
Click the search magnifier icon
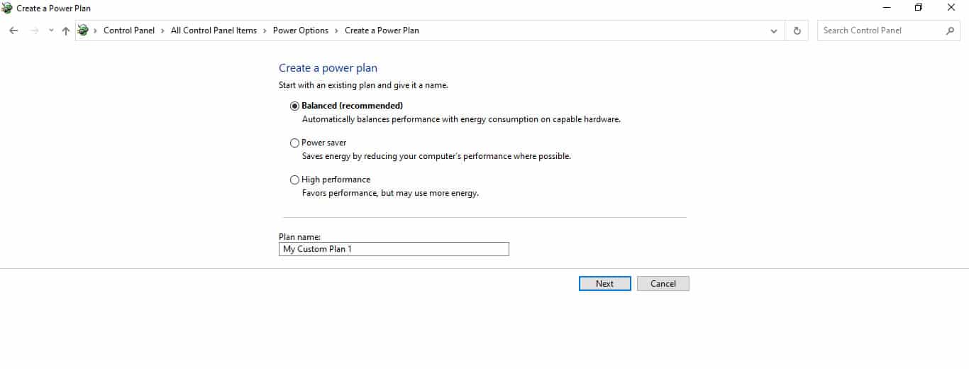coord(951,31)
